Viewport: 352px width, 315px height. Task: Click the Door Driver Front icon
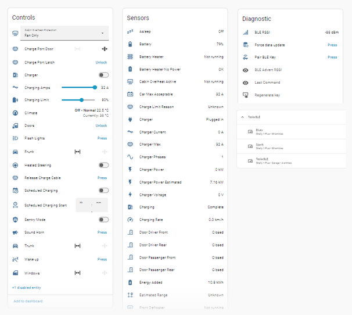tap(130, 232)
